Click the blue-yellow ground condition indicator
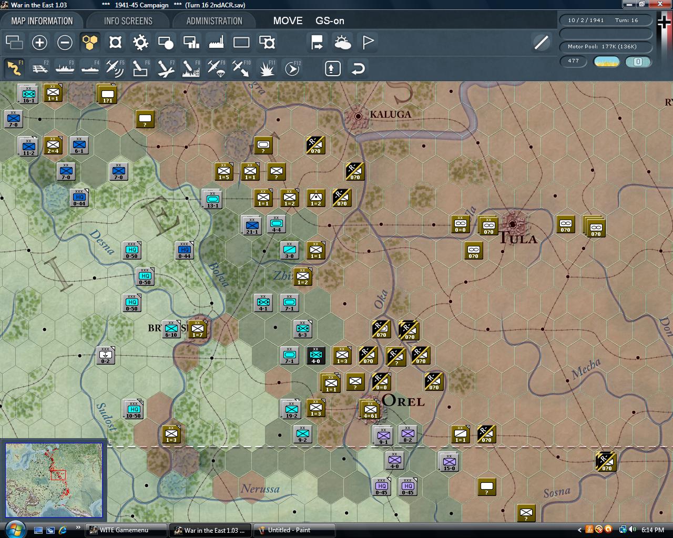 (x=606, y=61)
